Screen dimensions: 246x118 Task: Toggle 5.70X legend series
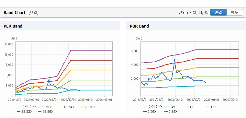point(45,107)
